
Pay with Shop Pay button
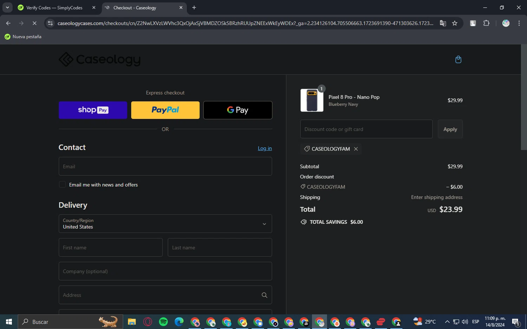click(x=93, y=110)
